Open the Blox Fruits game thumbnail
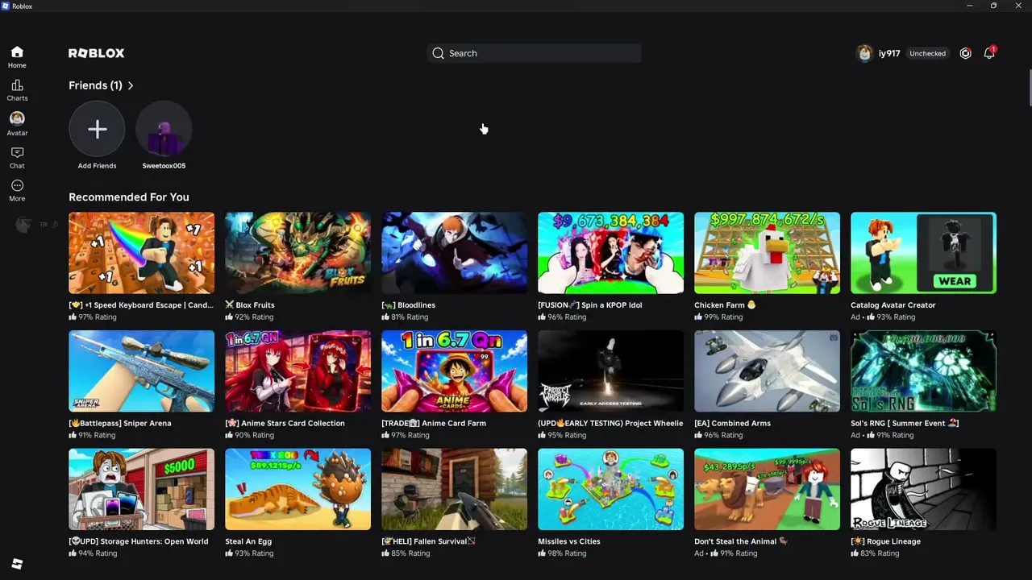The height and width of the screenshot is (580, 1032). [298, 253]
